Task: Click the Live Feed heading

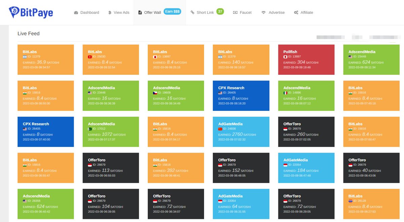Action: (29, 34)
